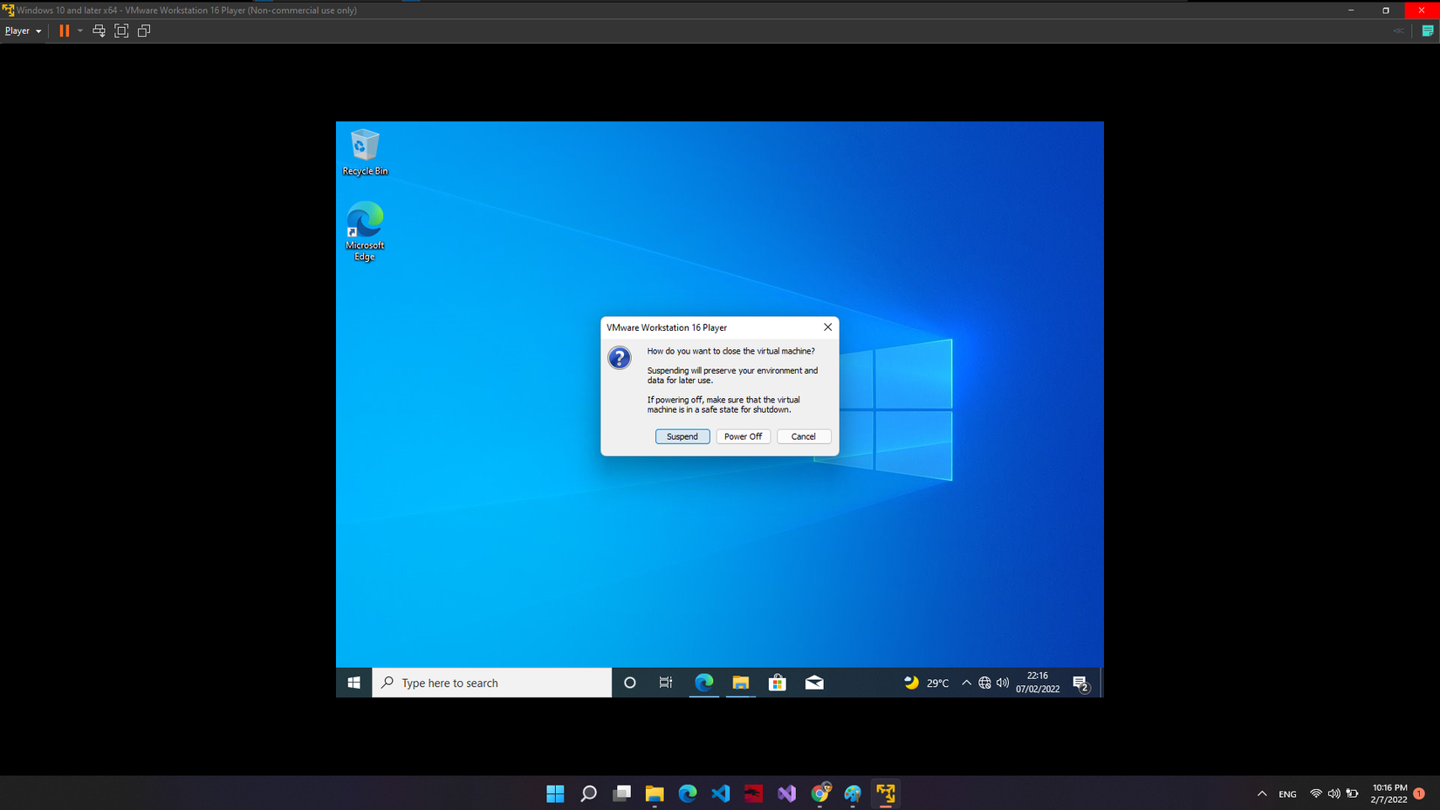Open Mail app in guest taskbar
The width and height of the screenshot is (1440, 810).
pos(813,683)
